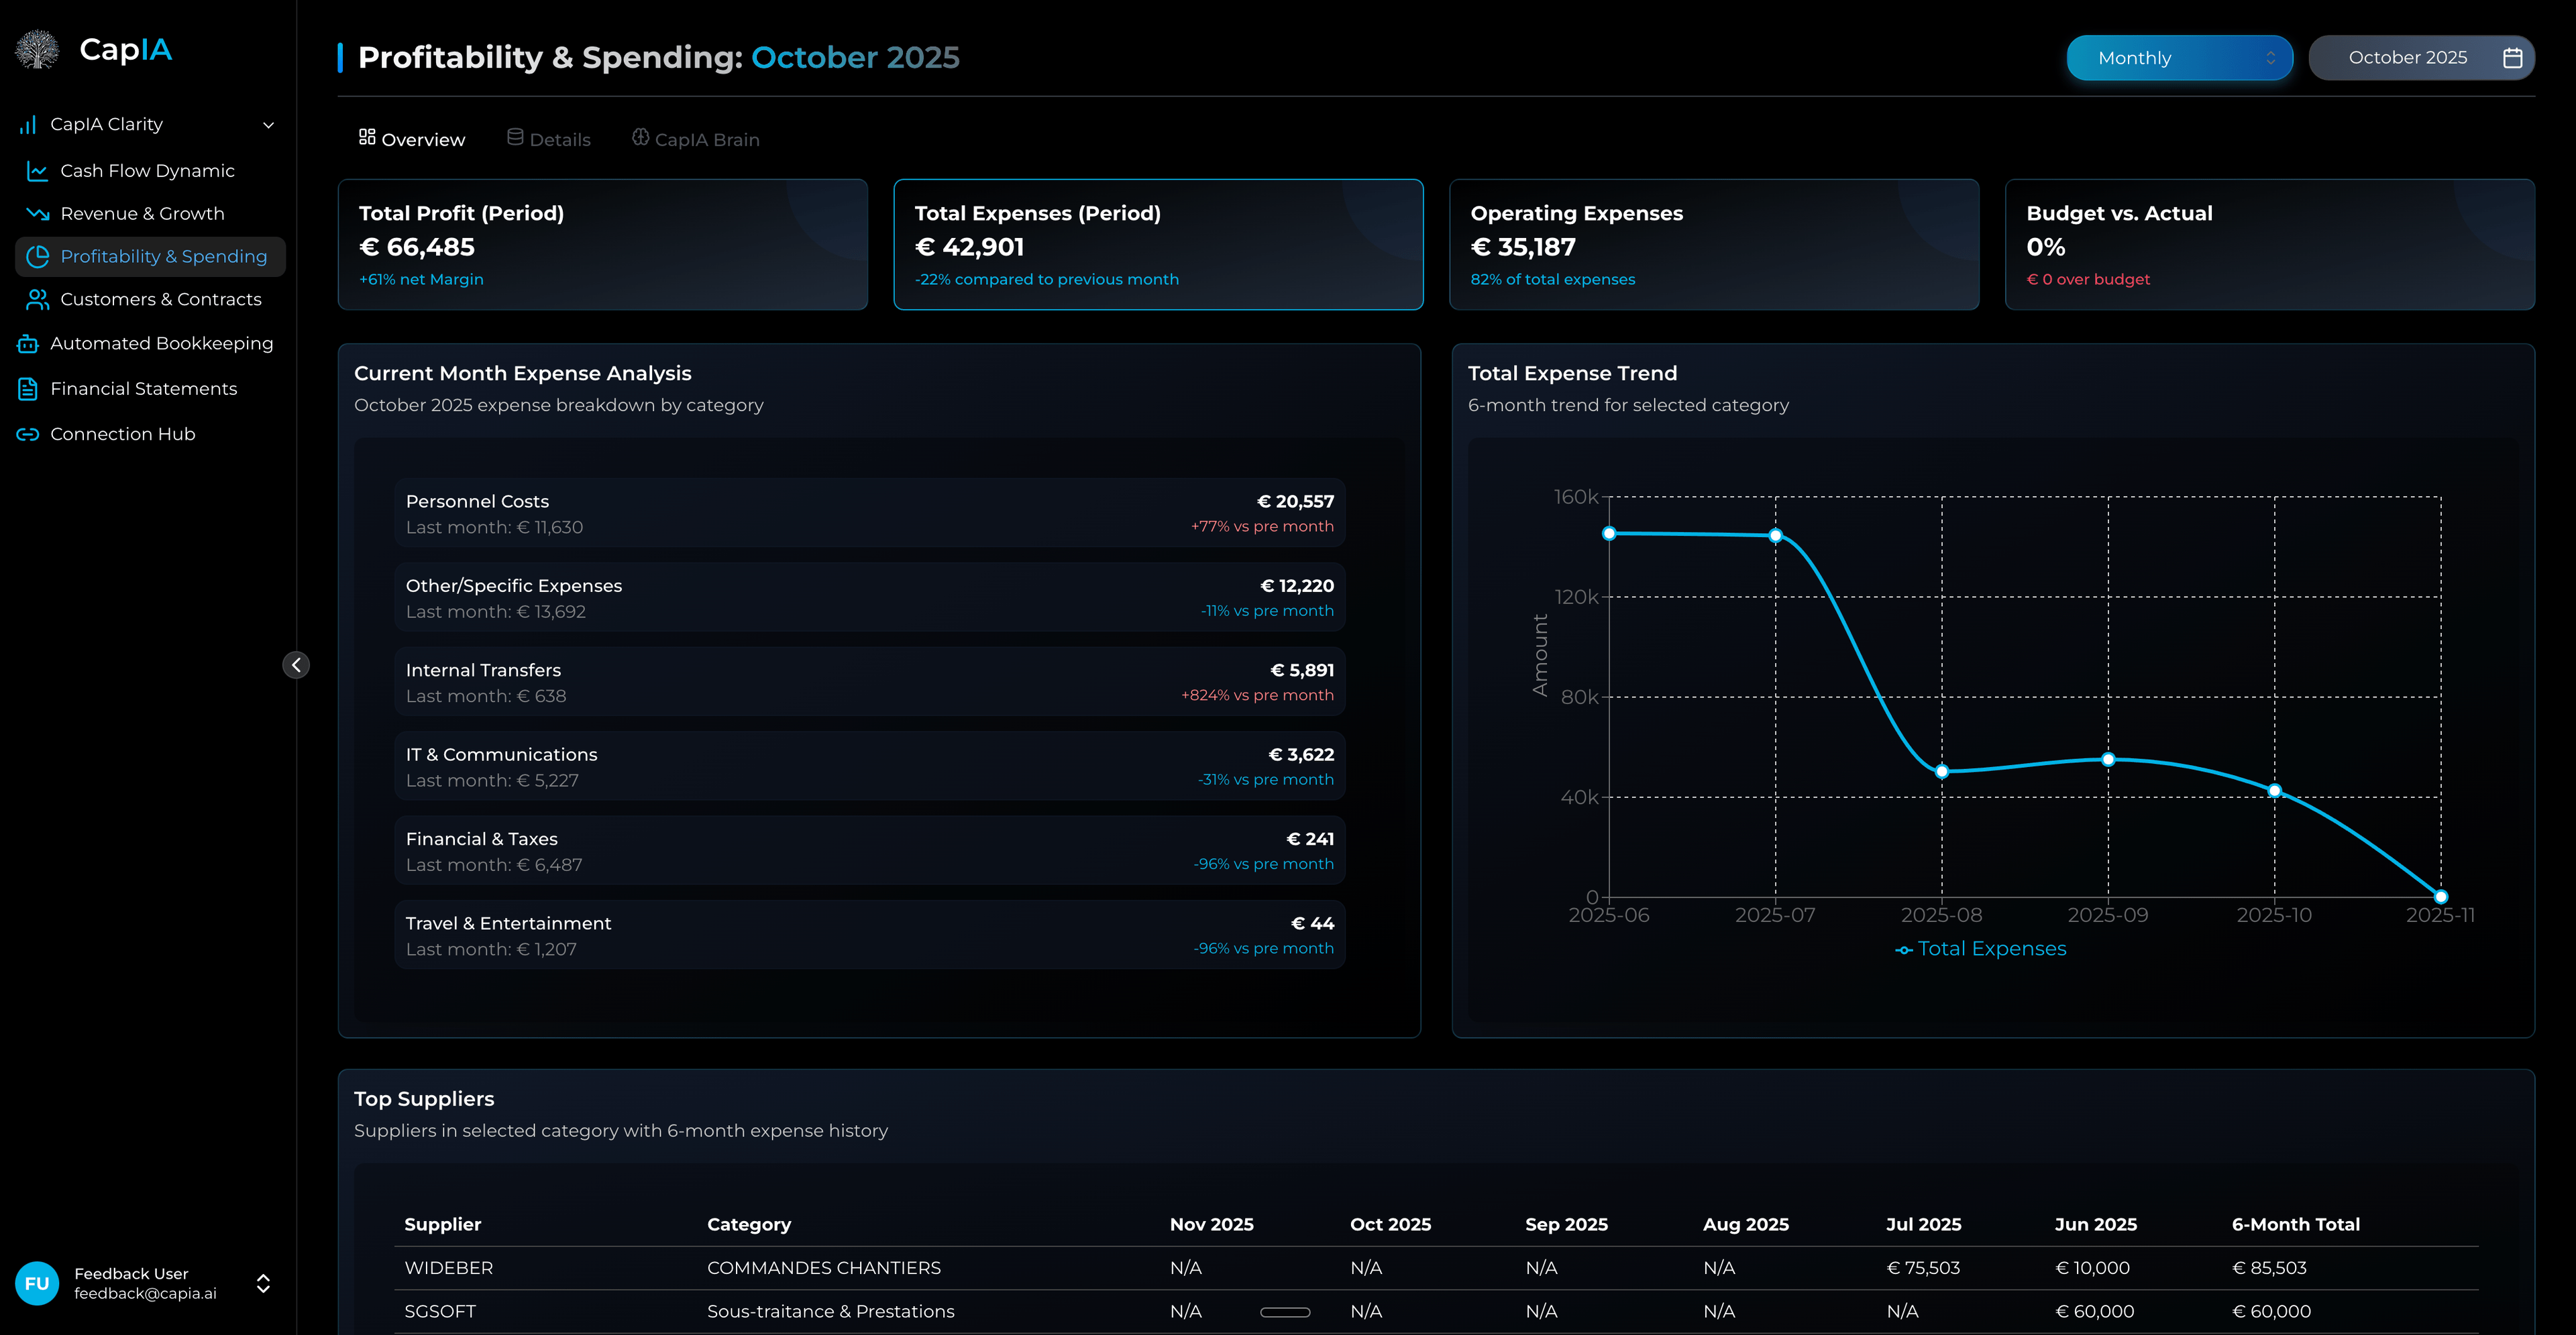
Task: Select the Profitability & Spending pie icon
Action: click(37, 256)
